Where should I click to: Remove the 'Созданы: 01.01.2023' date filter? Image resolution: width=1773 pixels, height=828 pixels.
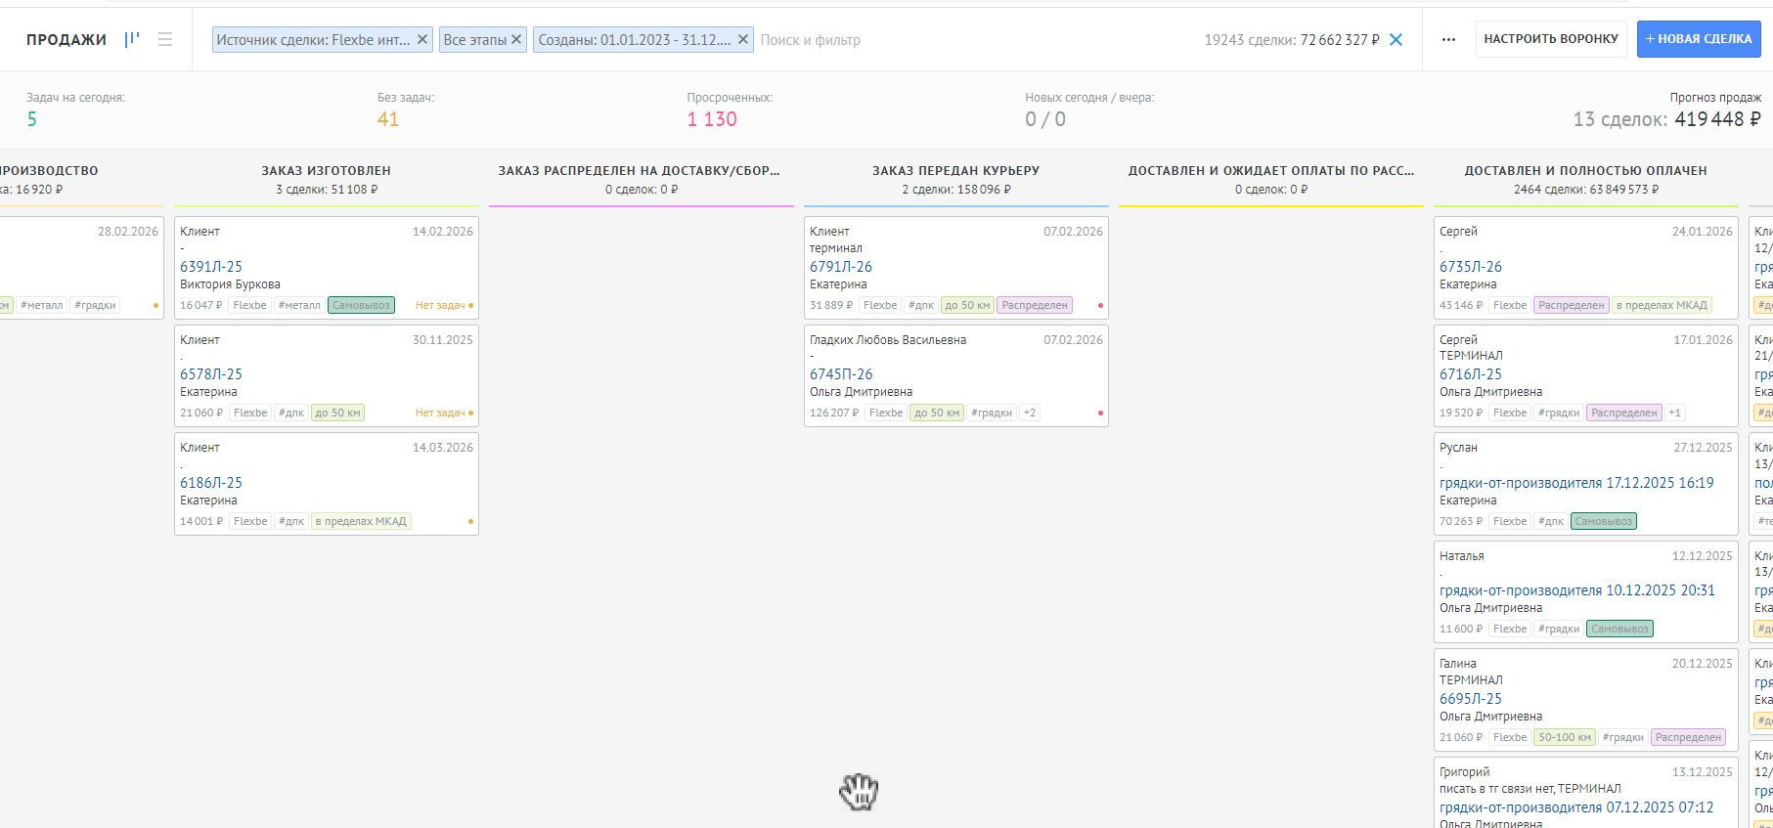pyautogui.click(x=743, y=40)
